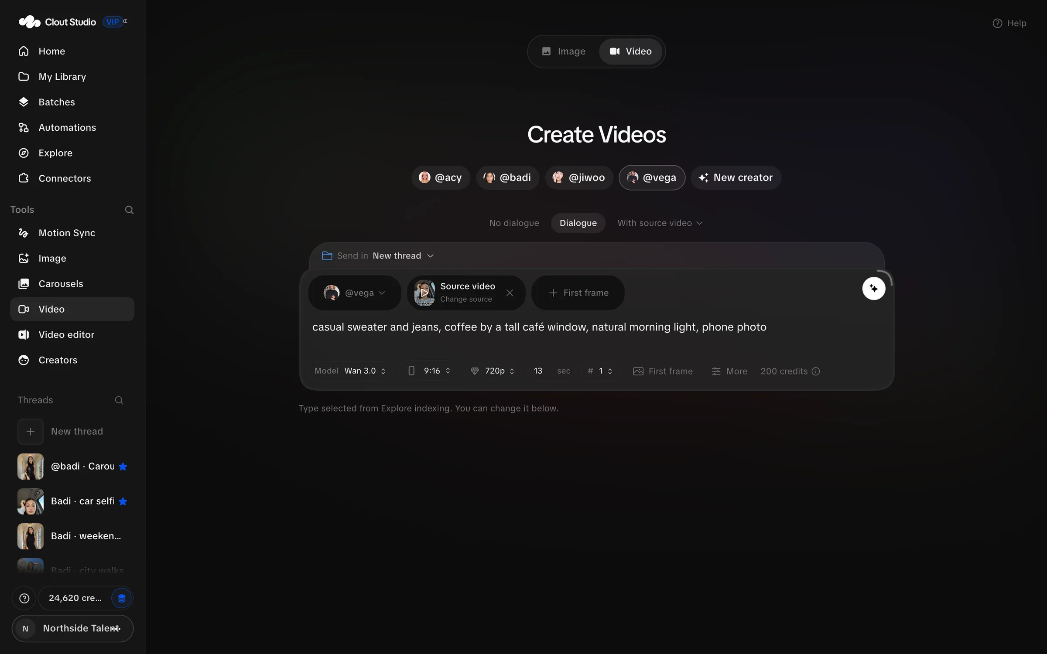Click the Batches layers icon
Viewport: 1047px width, 654px height.
(24, 102)
